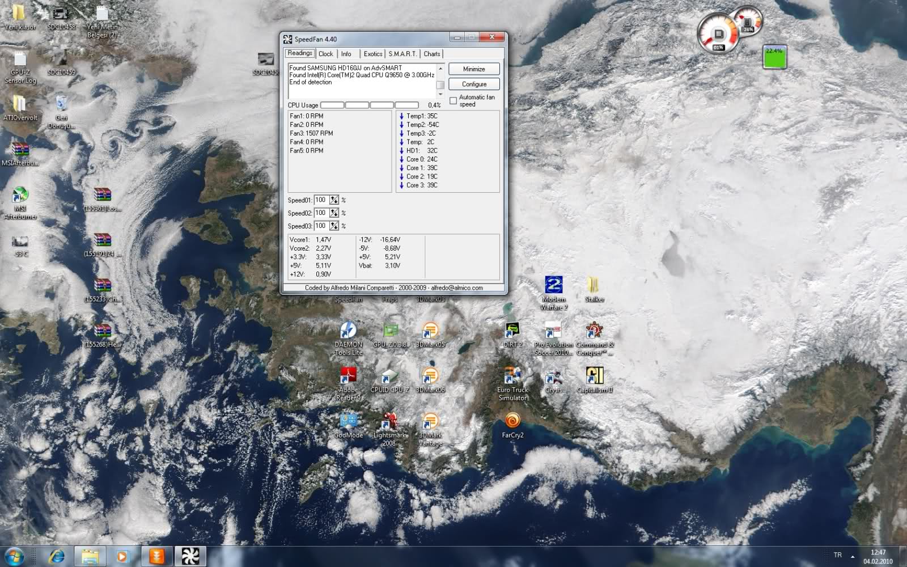
Task: Launch Modern Warfare 2 icon
Action: click(x=553, y=293)
